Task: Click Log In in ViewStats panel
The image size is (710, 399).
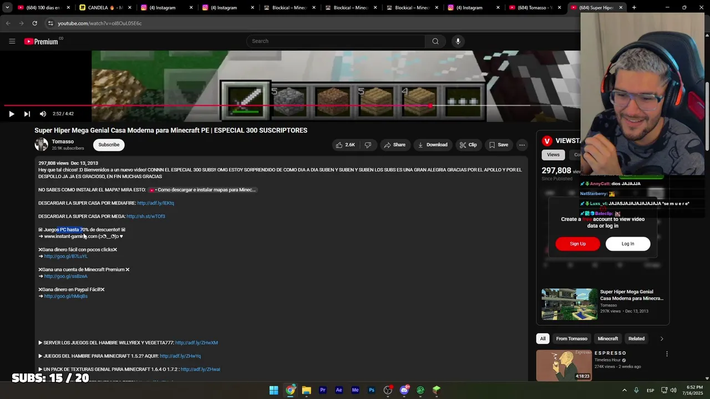Action: point(628,244)
